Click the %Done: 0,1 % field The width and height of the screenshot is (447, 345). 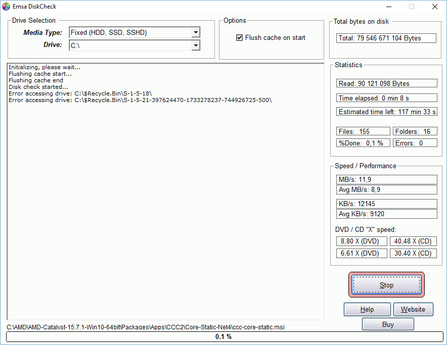[363, 143]
